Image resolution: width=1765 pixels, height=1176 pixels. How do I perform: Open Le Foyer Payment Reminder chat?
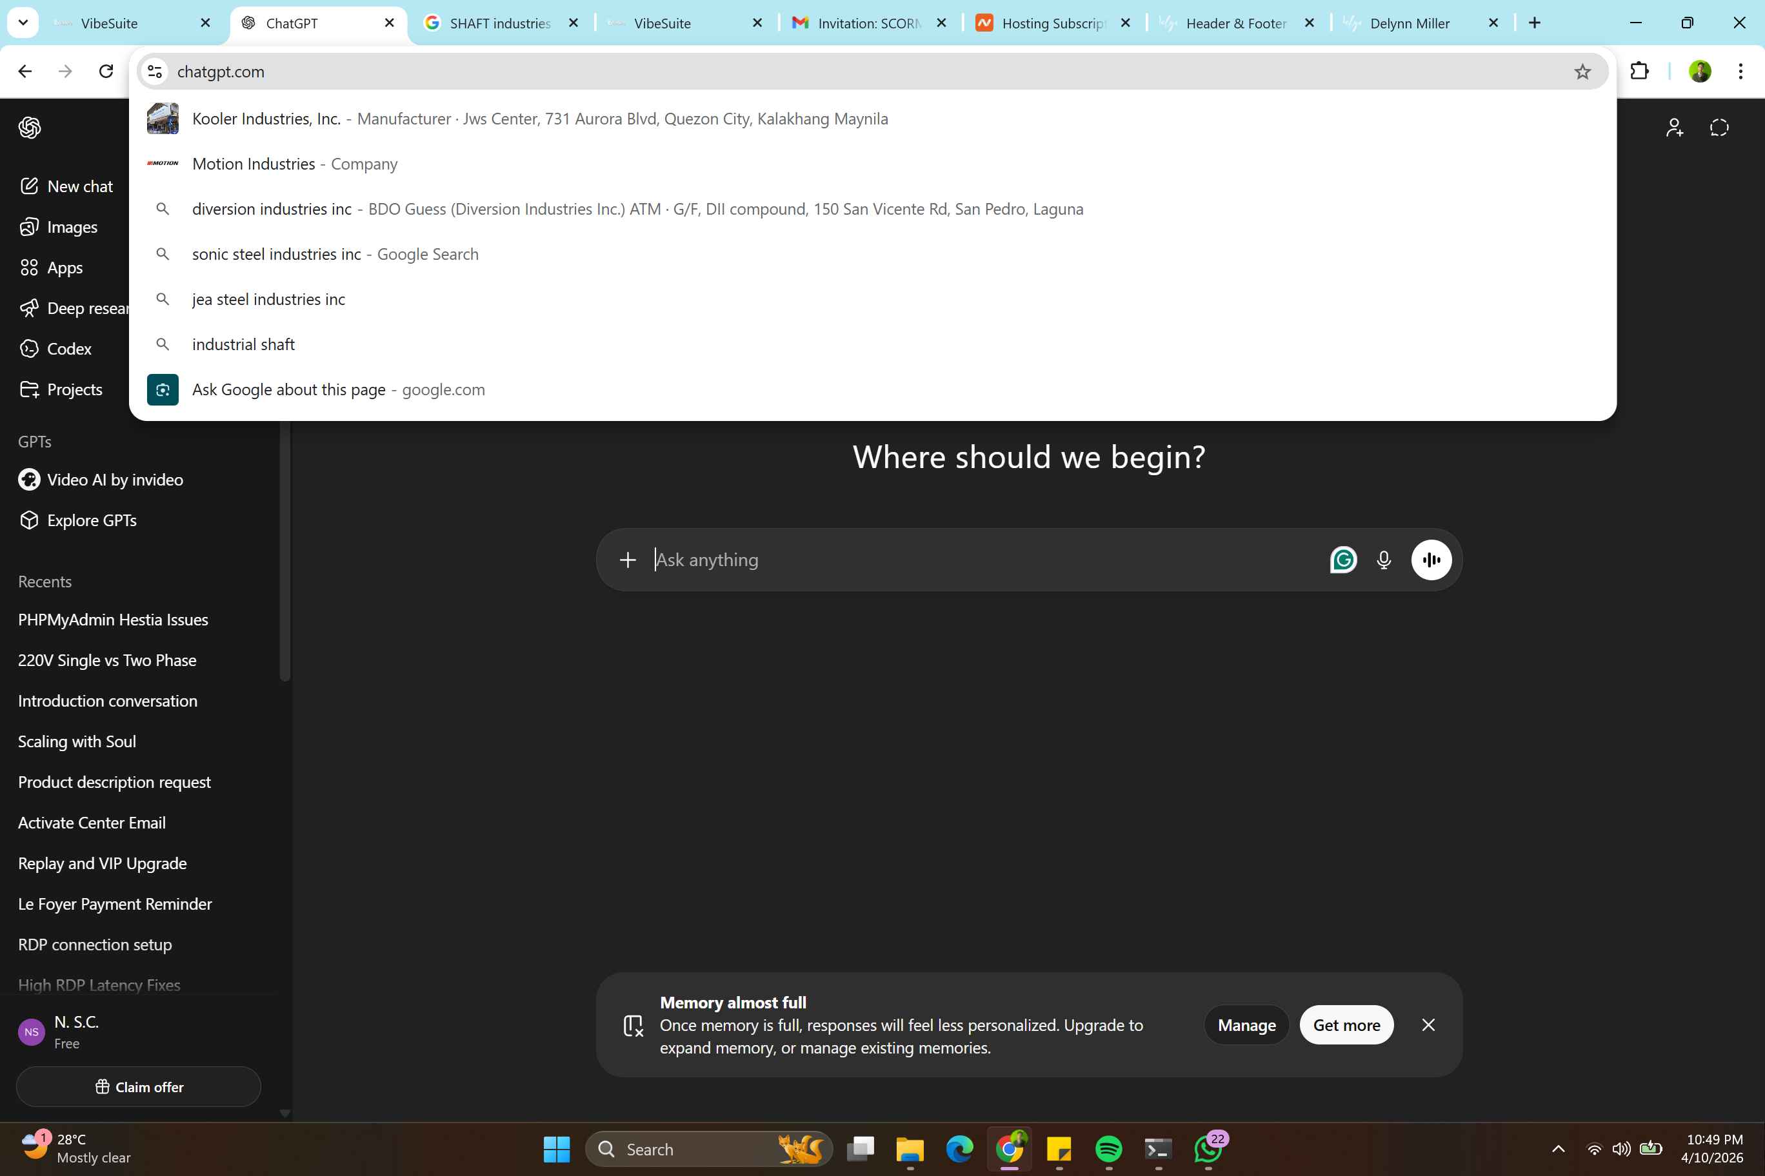click(115, 904)
